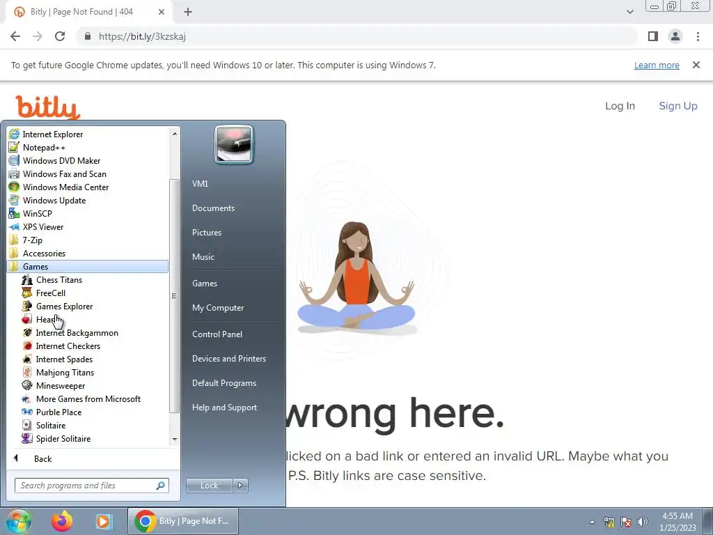Image resolution: width=713 pixels, height=535 pixels.
Task: Open Games in the right Start pane
Action: coord(205,284)
